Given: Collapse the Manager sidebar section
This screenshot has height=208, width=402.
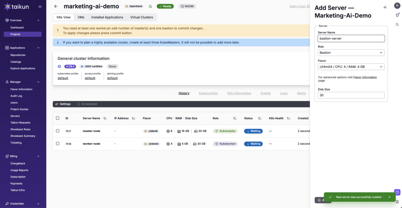Looking at the screenshot, I should click(38, 82).
